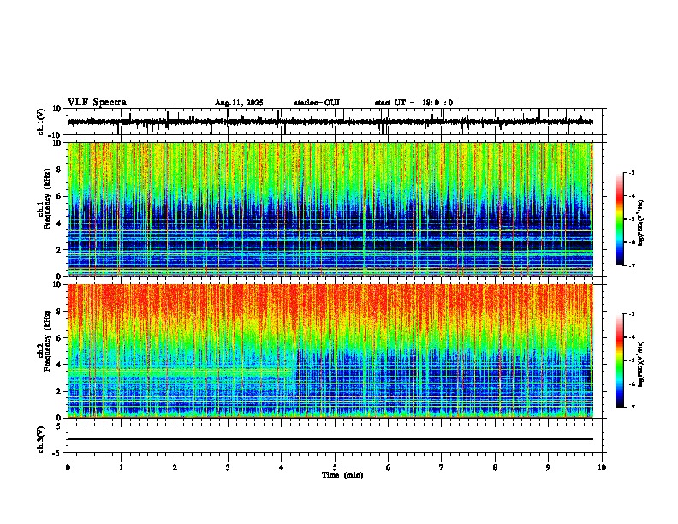Click time axis tick label "1"
The width and height of the screenshot is (678, 524).
click(x=121, y=467)
